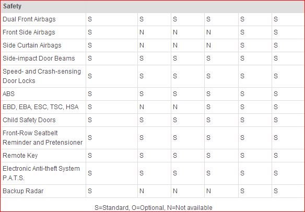This screenshot has height=212, width=305.
Task: Select the EBD, EBA, ESC, TSC, HSA label
Action: click(x=40, y=107)
